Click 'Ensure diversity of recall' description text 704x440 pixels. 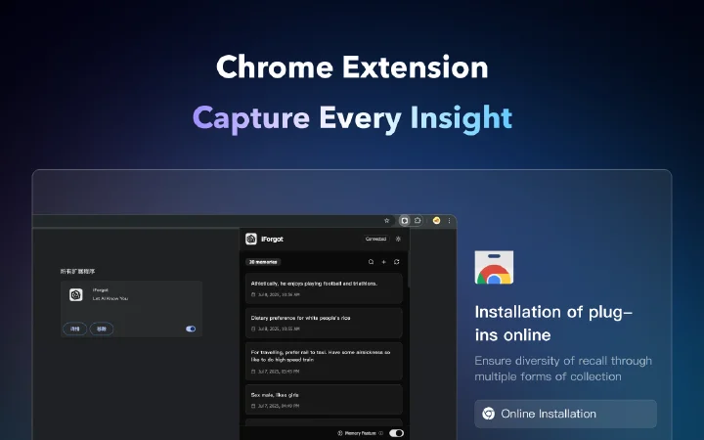pos(563,369)
